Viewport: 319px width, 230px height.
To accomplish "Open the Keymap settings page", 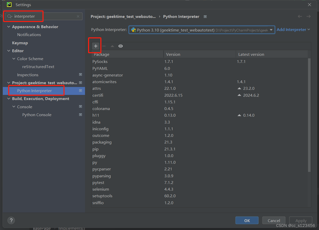I will 20,43.
